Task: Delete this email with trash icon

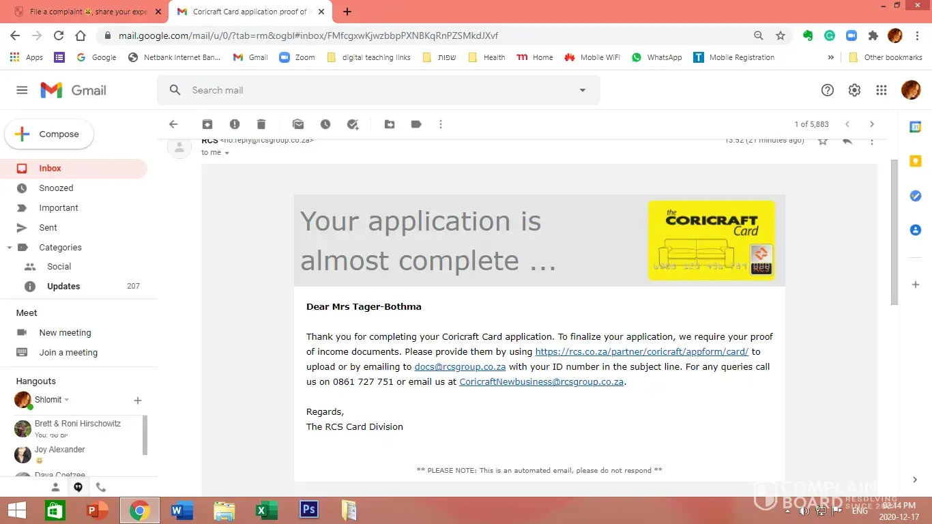Action: tap(261, 124)
